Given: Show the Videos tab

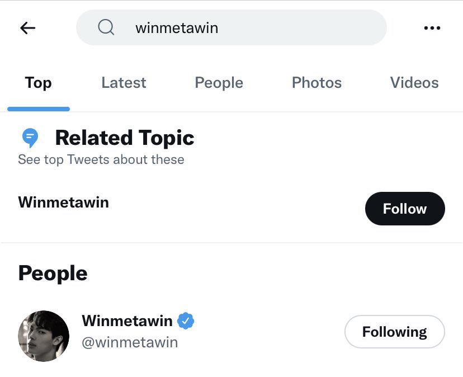Looking at the screenshot, I should pyautogui.click(x=414, y=83).
